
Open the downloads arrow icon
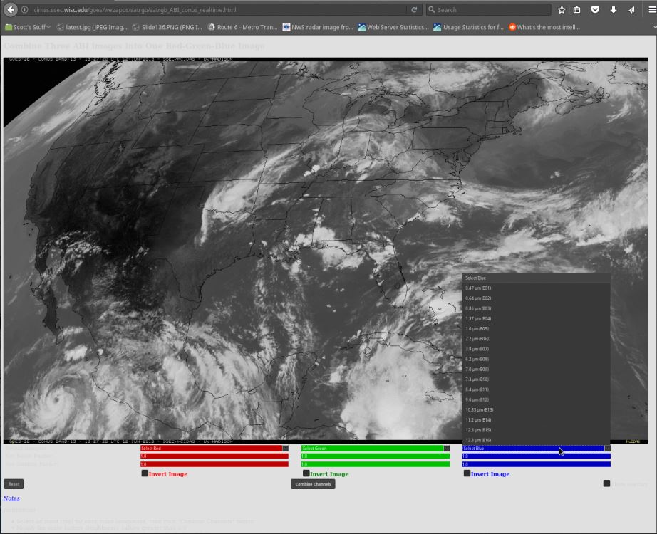(613, 10)
